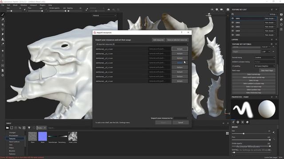Screen dimensions: 284x159
Task: Click Add resources button in dialog
Action: click(158, 40)
